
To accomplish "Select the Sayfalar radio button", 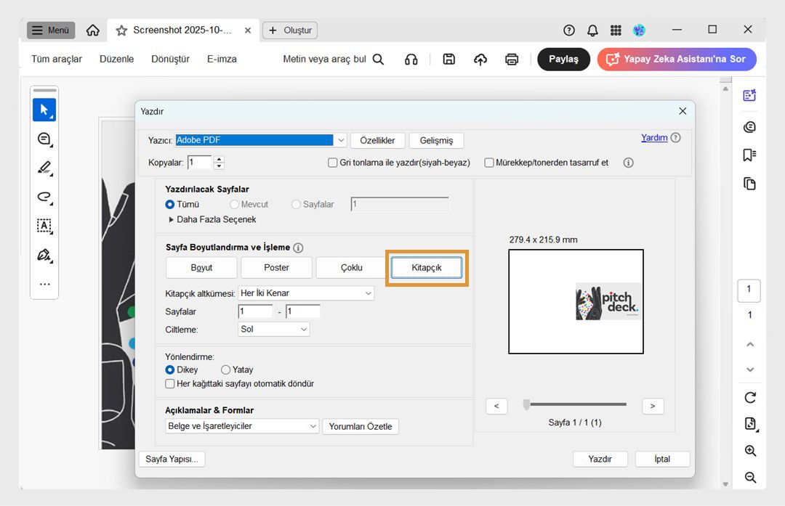I will (x=296, y=205).
